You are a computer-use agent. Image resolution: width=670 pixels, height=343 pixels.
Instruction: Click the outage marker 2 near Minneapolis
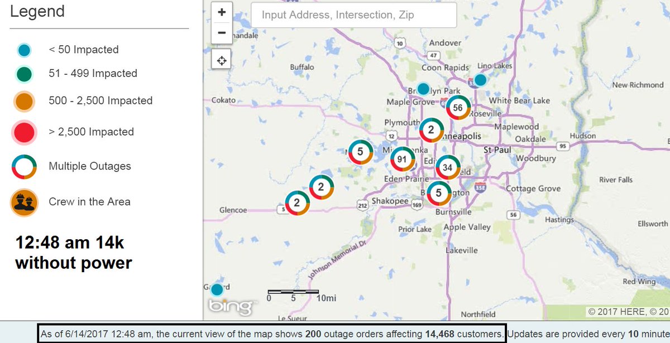click(430, 131)
